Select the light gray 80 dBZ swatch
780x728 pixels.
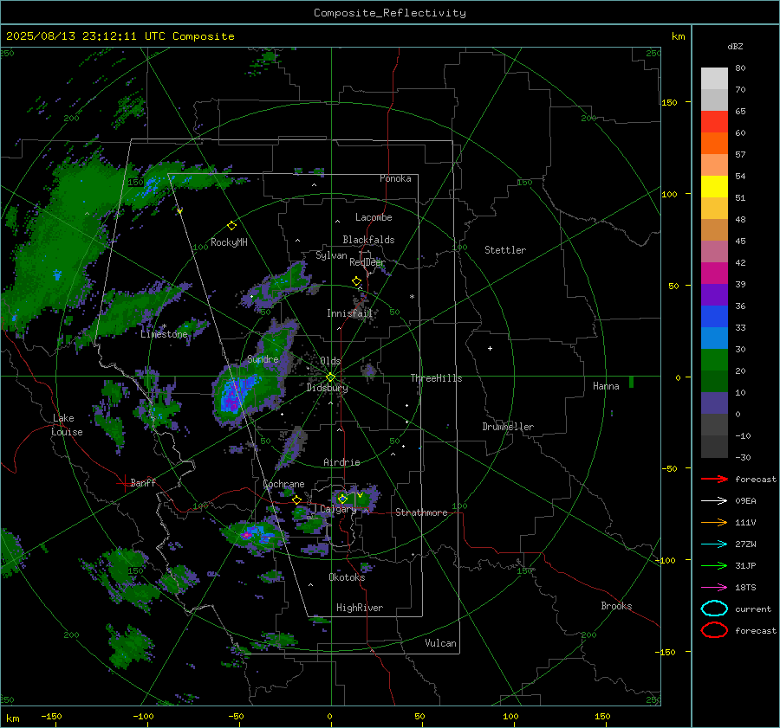[x=714, y=78]
